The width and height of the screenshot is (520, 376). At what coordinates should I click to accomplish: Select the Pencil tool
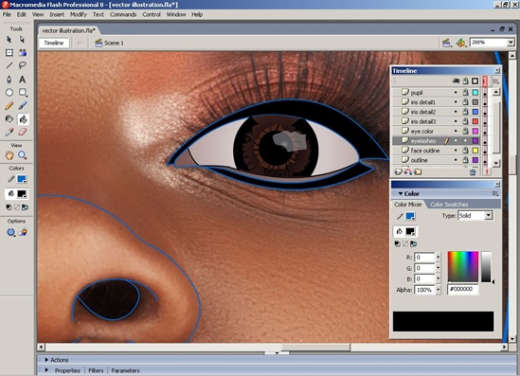[9, 106]
